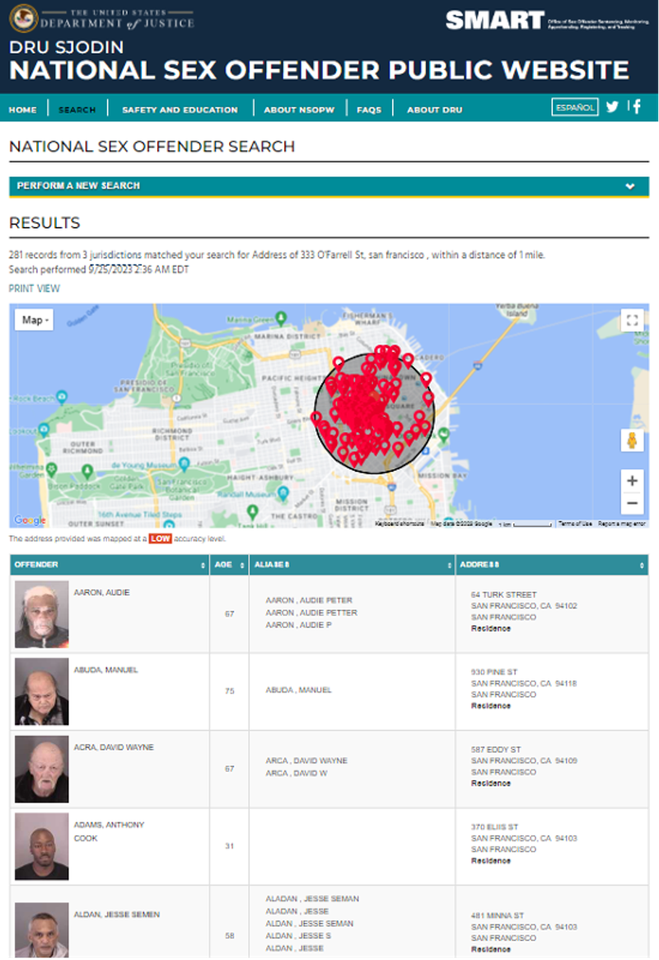Open Terms of Use map link

coord(575,524)
